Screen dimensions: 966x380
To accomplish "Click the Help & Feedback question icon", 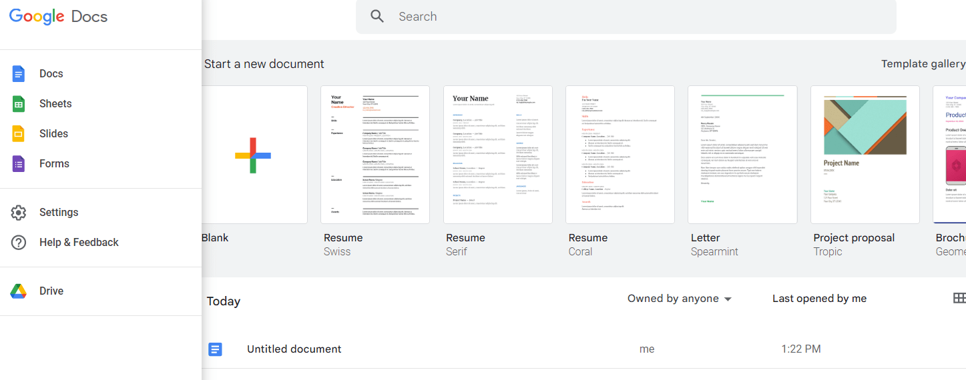I will coord(19,242).
